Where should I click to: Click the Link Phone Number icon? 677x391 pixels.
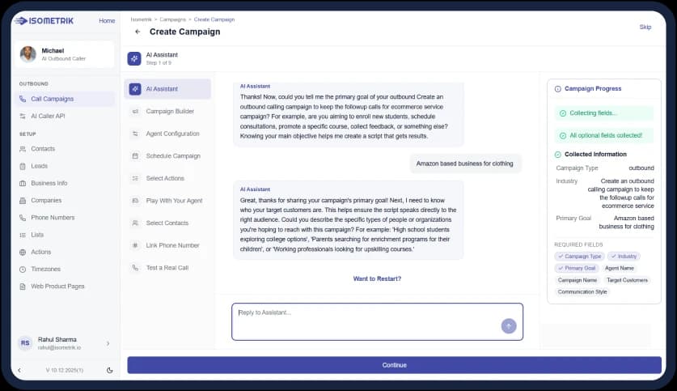(135, 245)
